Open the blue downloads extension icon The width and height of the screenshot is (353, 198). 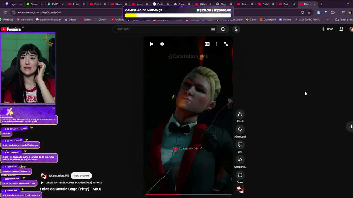(319, 12)
